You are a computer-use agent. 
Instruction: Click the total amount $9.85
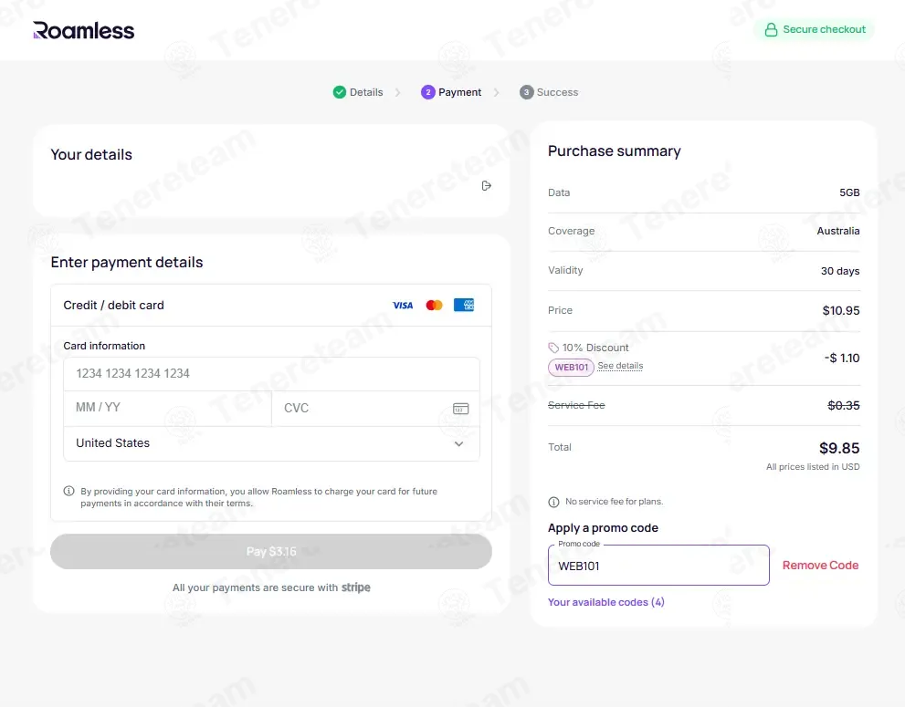click(x=839, y=448)
